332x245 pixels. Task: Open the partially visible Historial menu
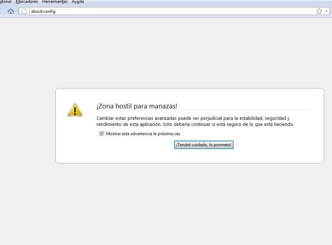(x=5, y=2)
